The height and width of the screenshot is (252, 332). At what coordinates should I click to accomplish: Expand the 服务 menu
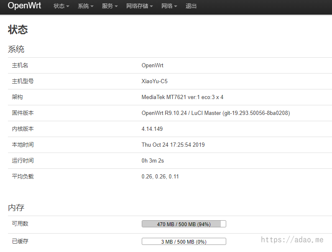coord(110,6)
